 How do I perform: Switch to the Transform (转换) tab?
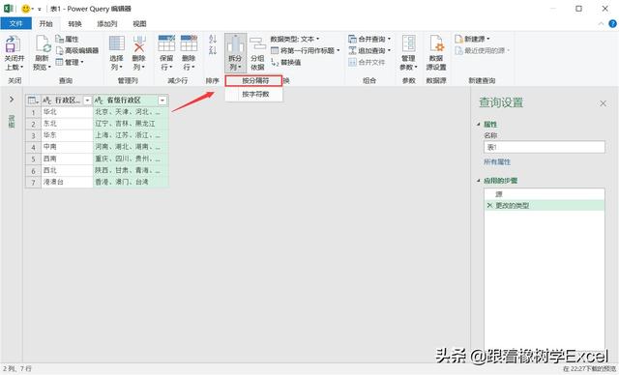pyautogui.click(x=74, y=23)
